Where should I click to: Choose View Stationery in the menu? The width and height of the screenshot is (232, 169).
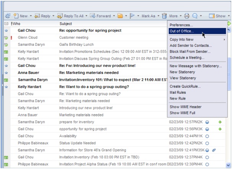pyautogui.click(x=197, y=78)
